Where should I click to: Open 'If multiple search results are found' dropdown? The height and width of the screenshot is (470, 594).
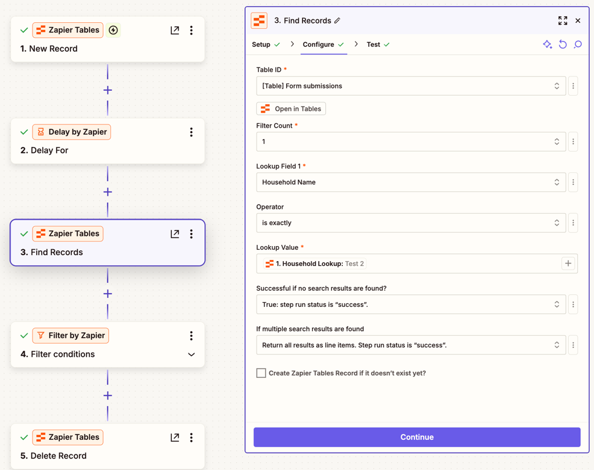411,345
